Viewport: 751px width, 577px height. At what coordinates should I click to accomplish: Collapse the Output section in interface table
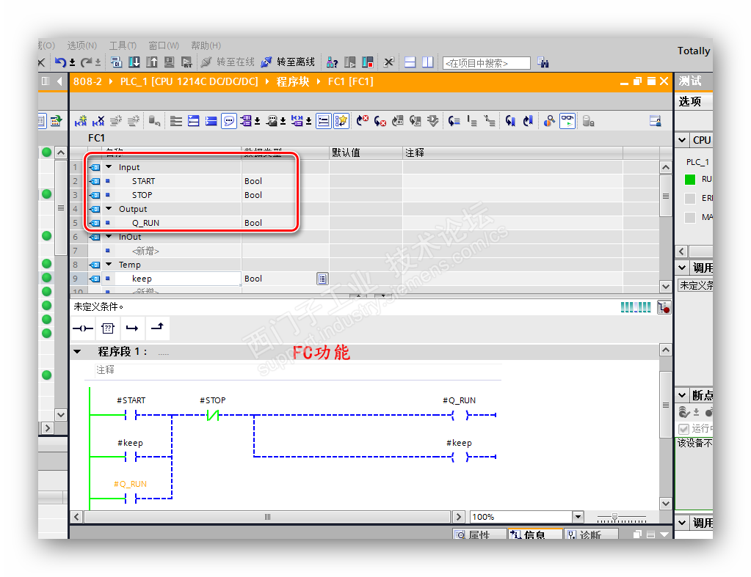pos(109,209)
